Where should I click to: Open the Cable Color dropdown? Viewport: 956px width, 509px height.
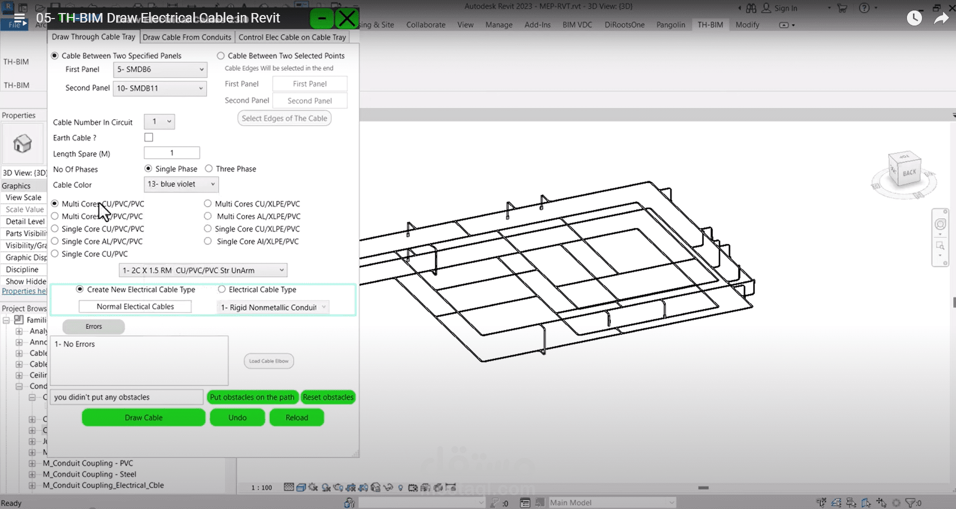point(181,184)
